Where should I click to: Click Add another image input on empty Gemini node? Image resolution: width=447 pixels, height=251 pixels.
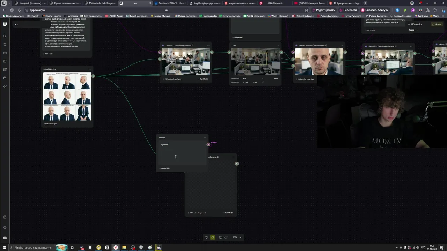(197, 213)
